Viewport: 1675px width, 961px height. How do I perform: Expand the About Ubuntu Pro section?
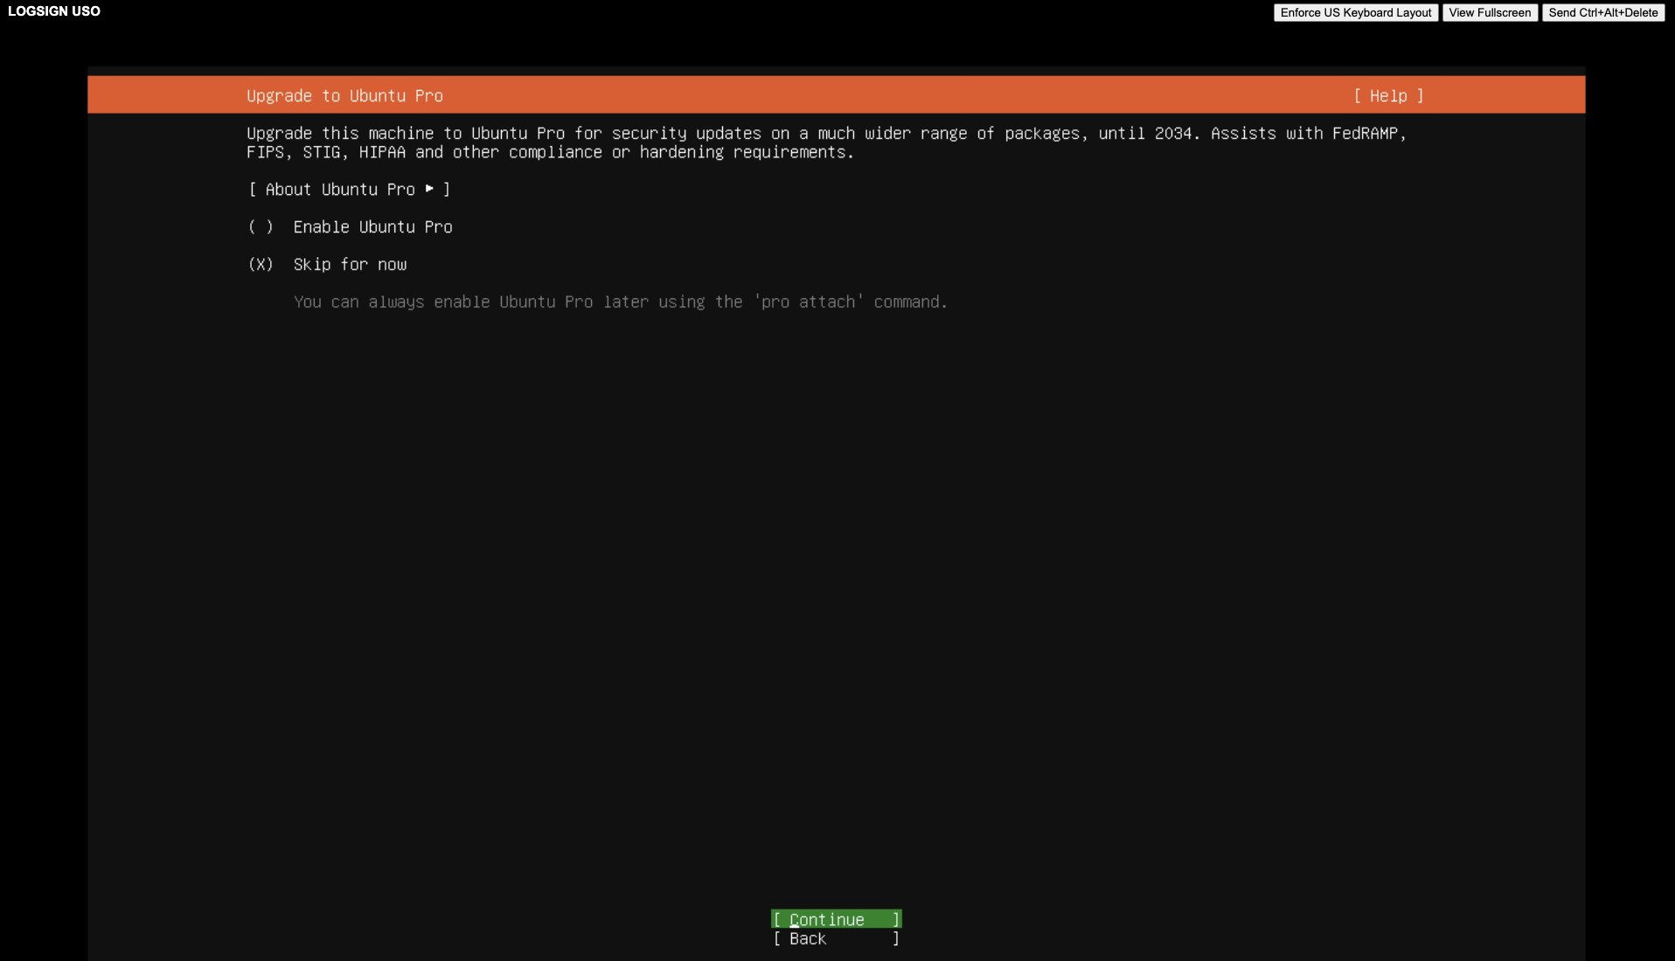click(349, 190)
